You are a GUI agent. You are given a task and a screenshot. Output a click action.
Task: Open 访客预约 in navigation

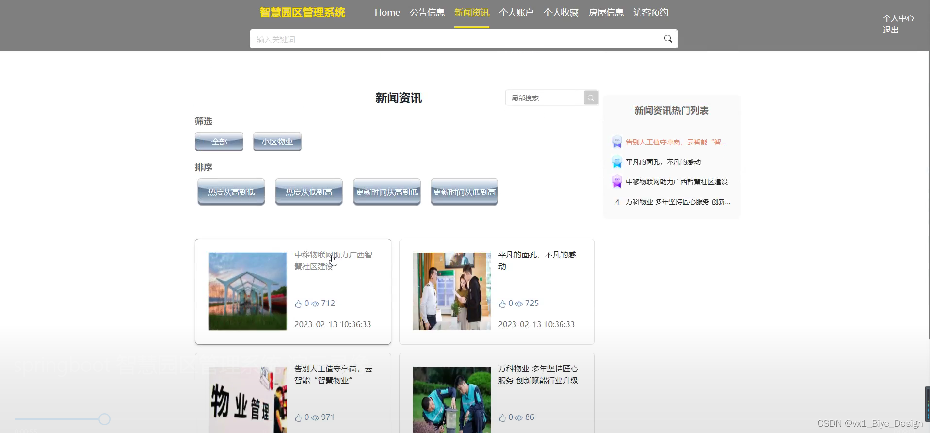(651, 13)
